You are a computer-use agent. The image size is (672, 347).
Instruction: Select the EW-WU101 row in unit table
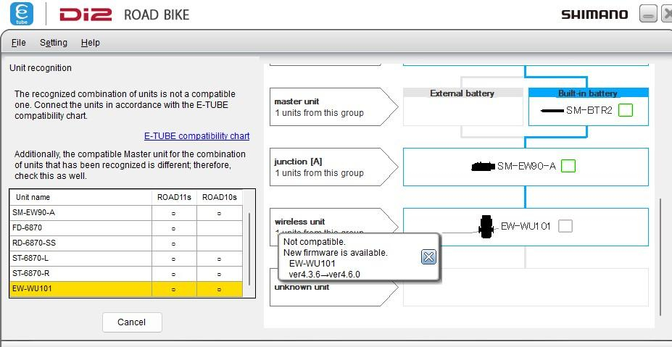pos(80,289)
